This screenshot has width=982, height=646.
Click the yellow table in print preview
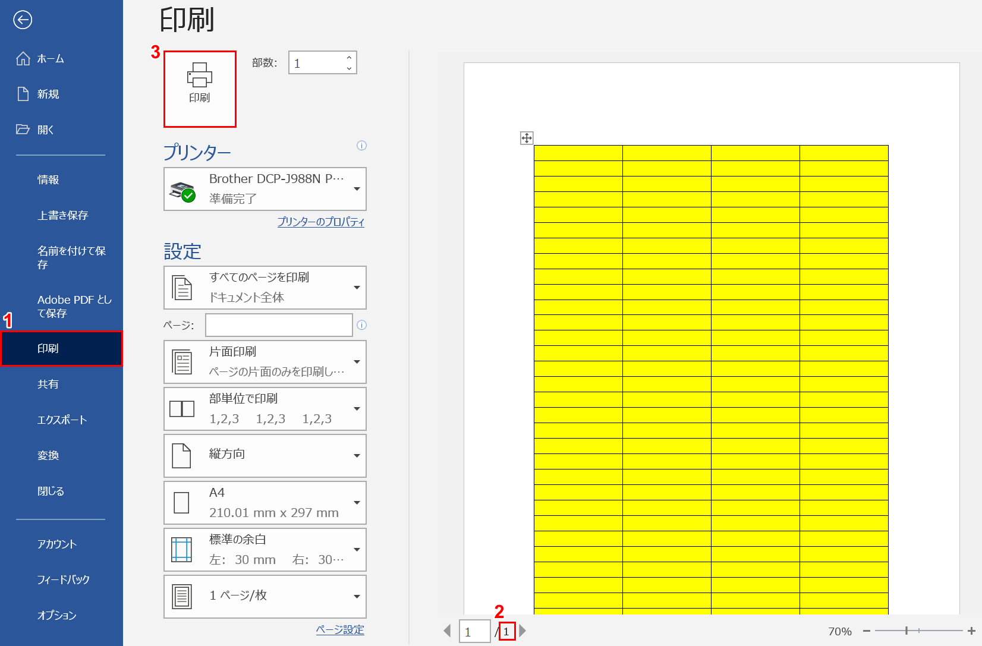[x=711, y=379]
